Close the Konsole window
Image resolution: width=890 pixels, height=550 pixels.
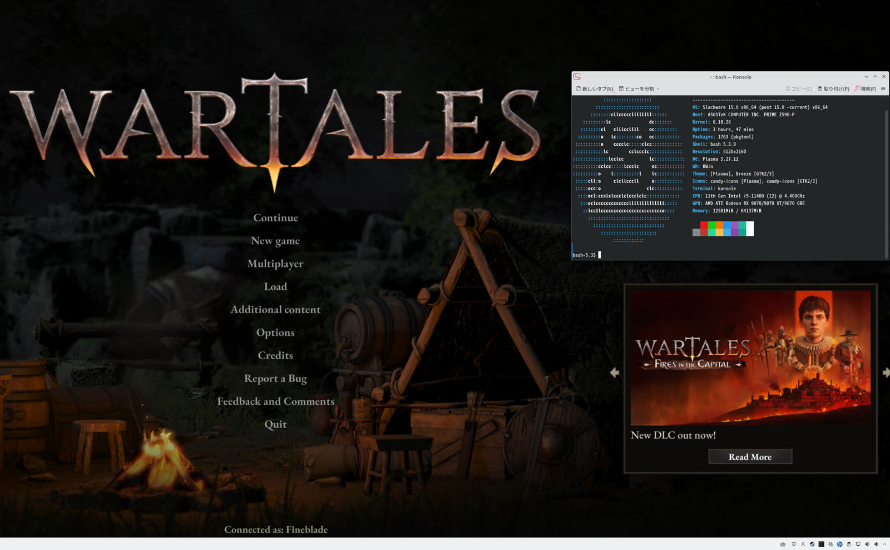[x=884, y=77]
